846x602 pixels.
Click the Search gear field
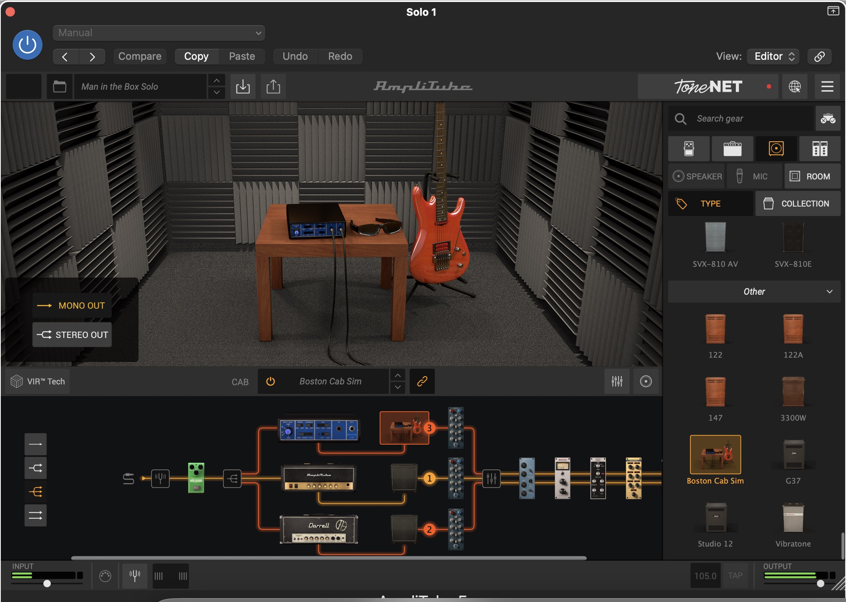click(741, 118)
